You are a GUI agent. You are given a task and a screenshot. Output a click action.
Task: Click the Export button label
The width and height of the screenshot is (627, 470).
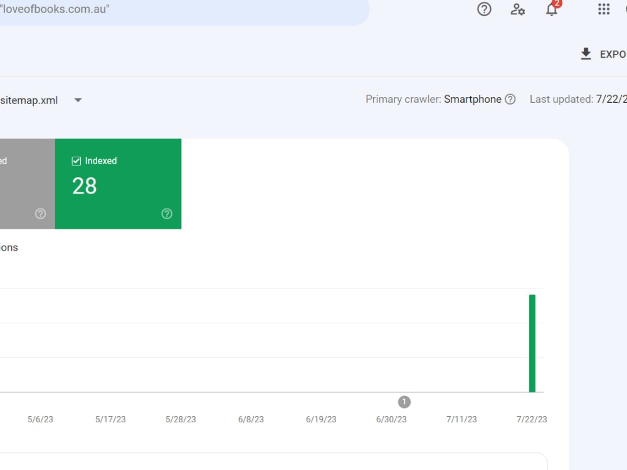tap(613, 54)
